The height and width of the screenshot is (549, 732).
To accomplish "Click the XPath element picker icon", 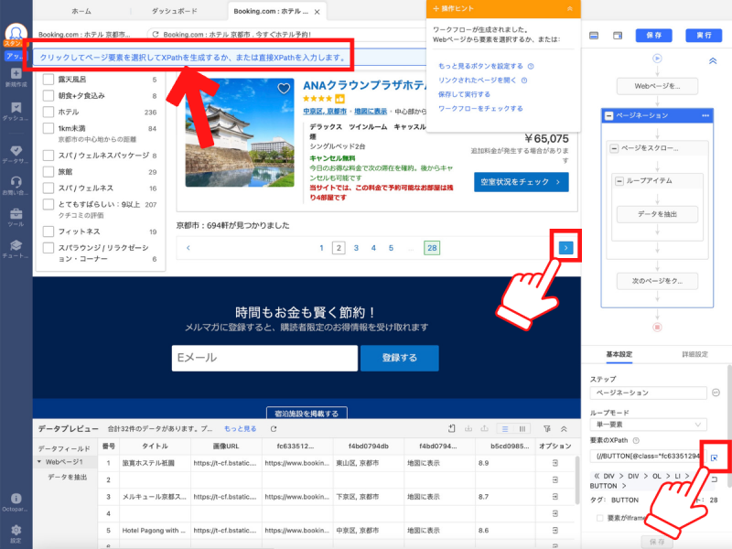I will coord(714,458).
